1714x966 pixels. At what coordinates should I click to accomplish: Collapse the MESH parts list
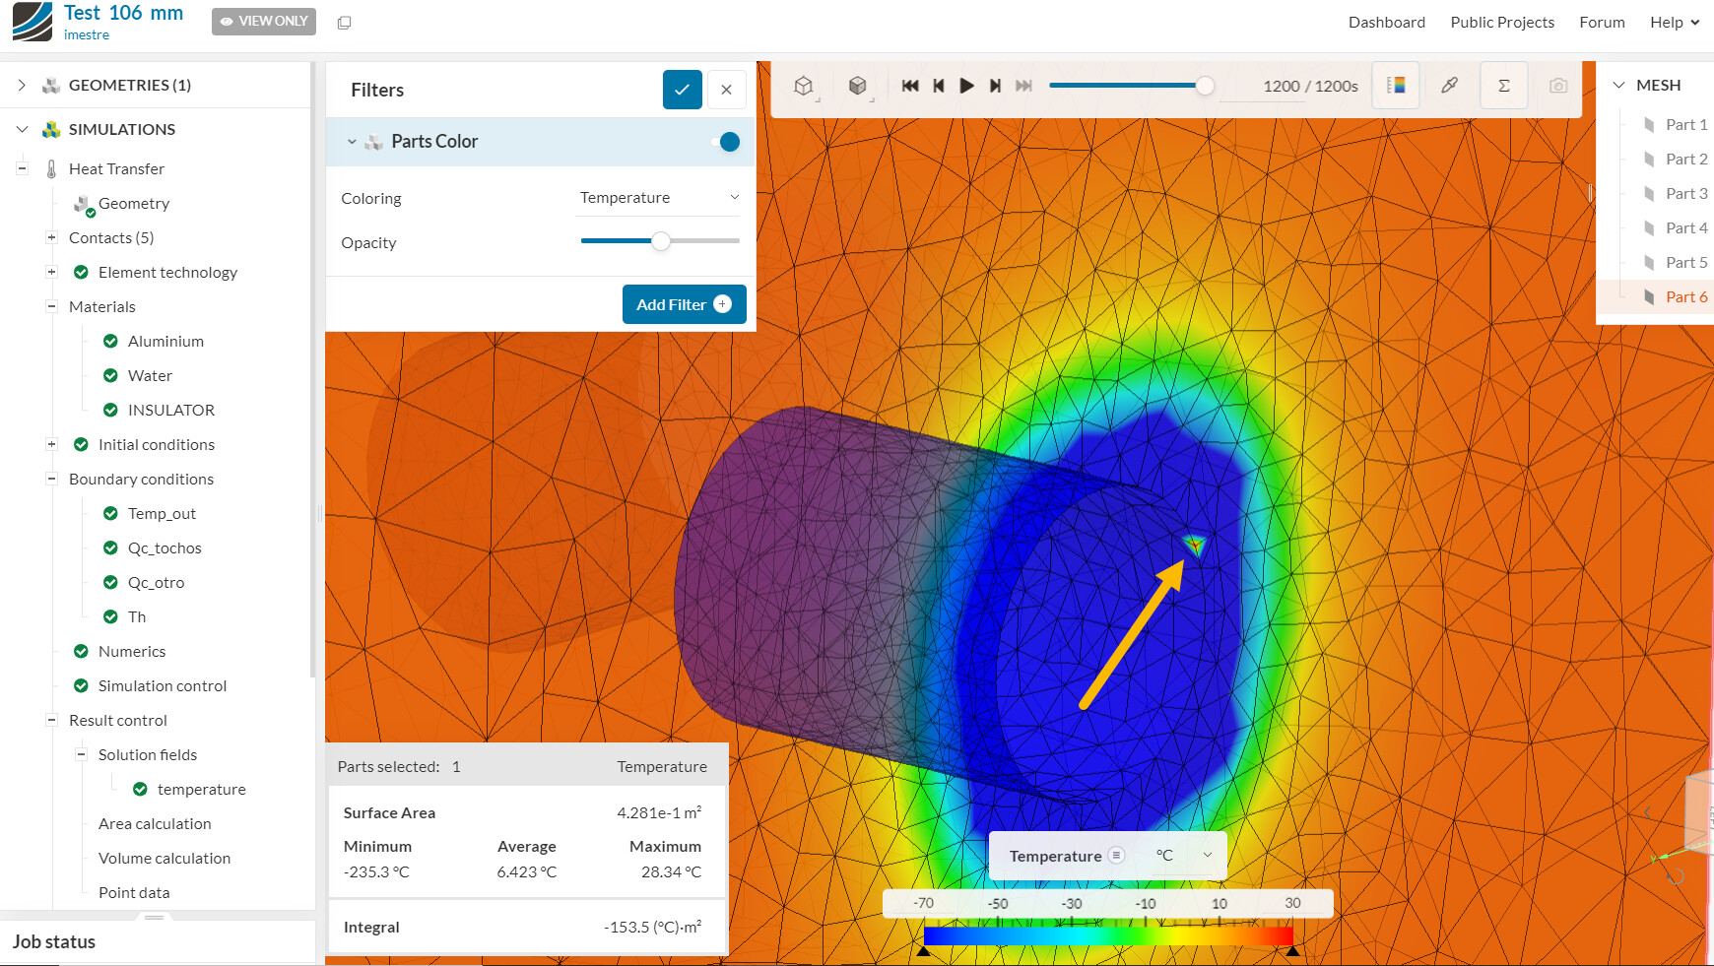[x=1618, y=86]
